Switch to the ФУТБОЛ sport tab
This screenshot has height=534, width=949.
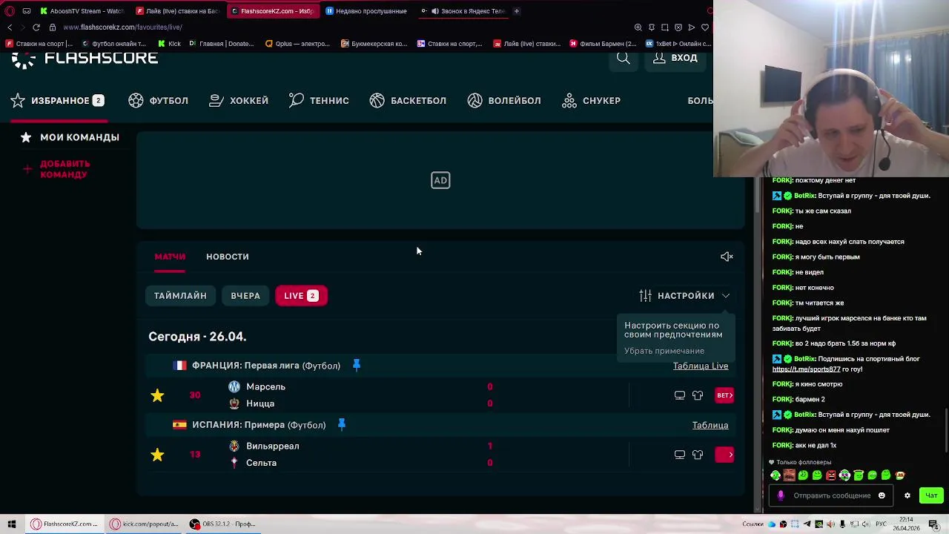159,101
